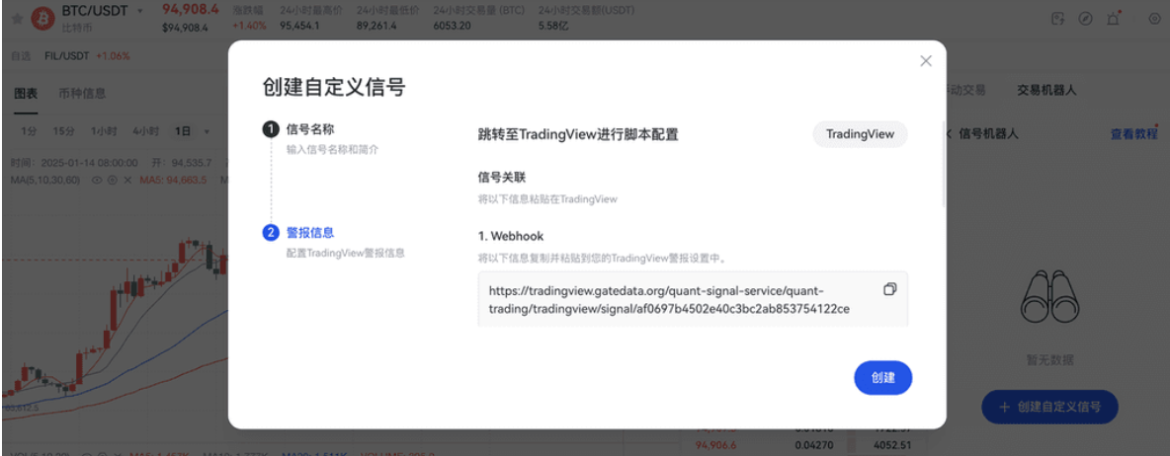Click the blue 创建 button
This screenshot has width=1170, height=456.
click(882, 378)
